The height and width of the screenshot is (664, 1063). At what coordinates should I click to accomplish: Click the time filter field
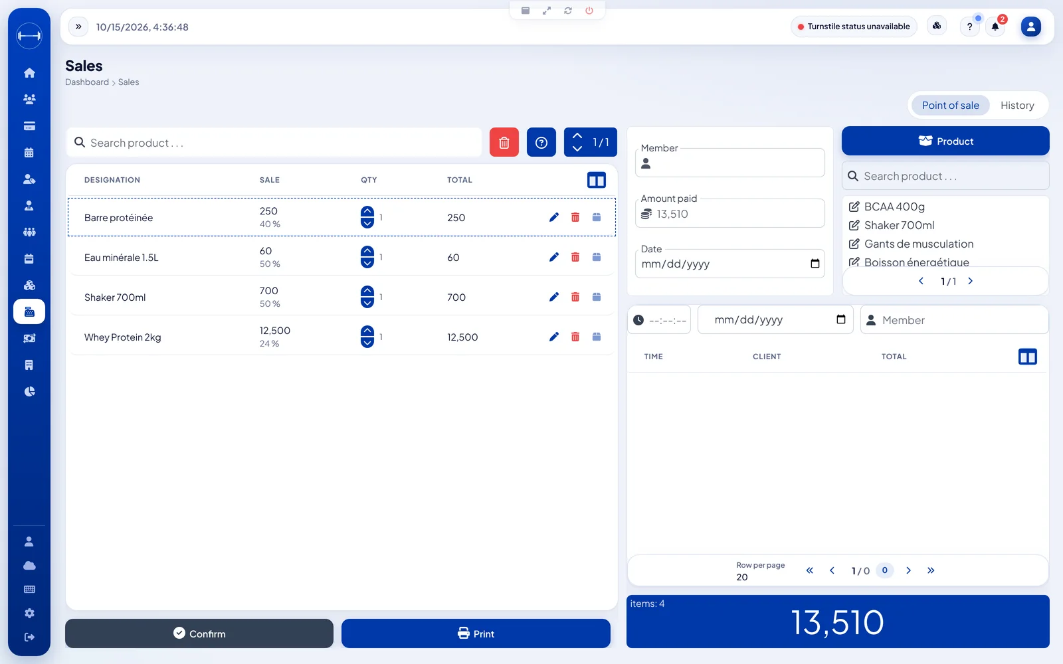(x=659, y=319)
